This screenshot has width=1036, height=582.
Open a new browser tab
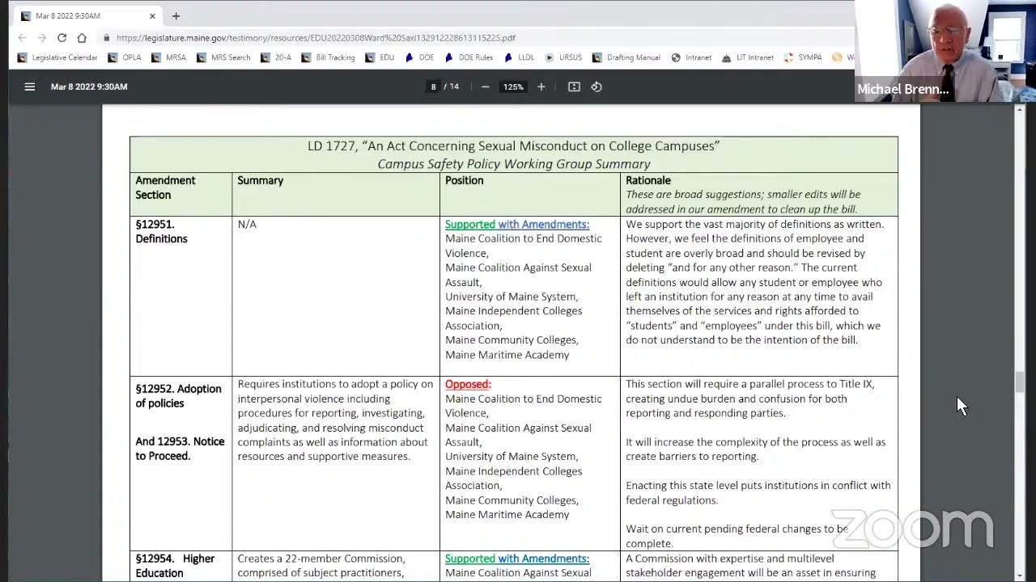click(x=176, y=15)
